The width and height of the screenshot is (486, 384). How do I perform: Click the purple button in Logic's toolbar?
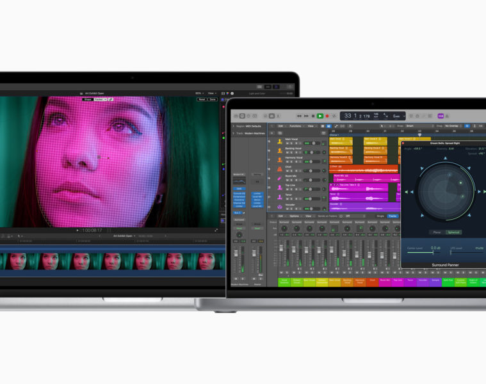point(441,116)
